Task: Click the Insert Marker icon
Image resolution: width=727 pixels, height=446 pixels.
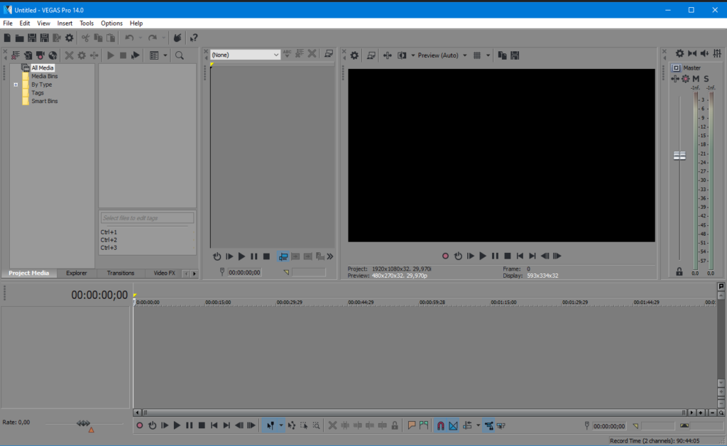Action: (412, 425)
